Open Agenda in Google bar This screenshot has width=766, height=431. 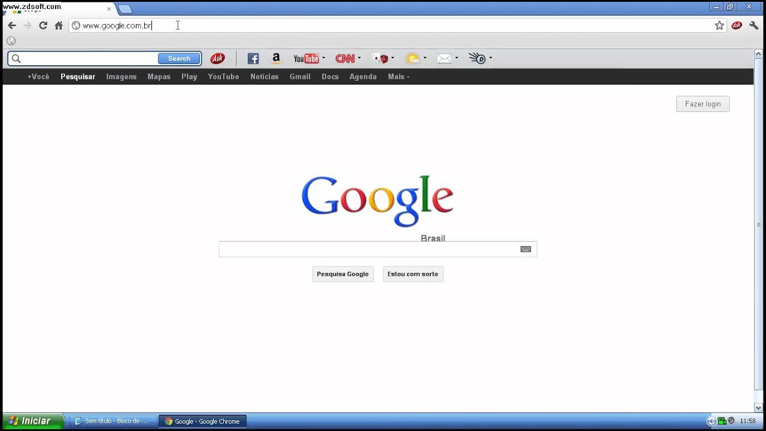pyautogui.click(x=363, y=77)
